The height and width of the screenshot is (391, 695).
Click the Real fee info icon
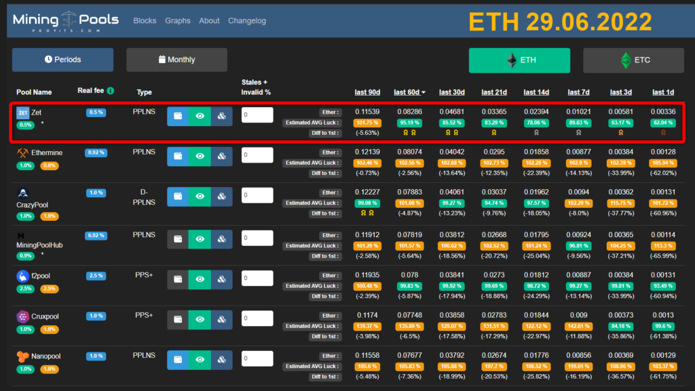[x=110, y=91]
